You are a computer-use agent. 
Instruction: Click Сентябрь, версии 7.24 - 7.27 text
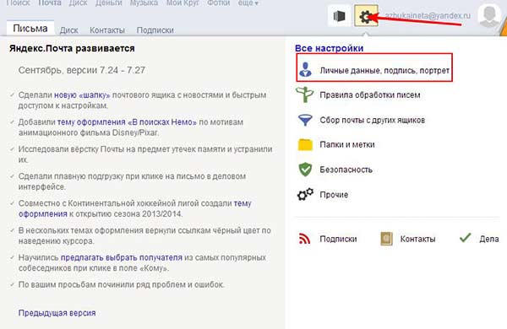[81, 70]
